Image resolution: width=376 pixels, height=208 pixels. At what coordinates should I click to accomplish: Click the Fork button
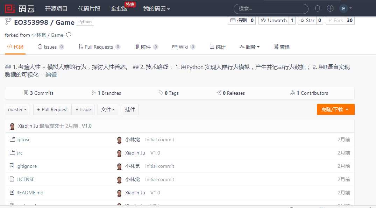click(335, 20)
